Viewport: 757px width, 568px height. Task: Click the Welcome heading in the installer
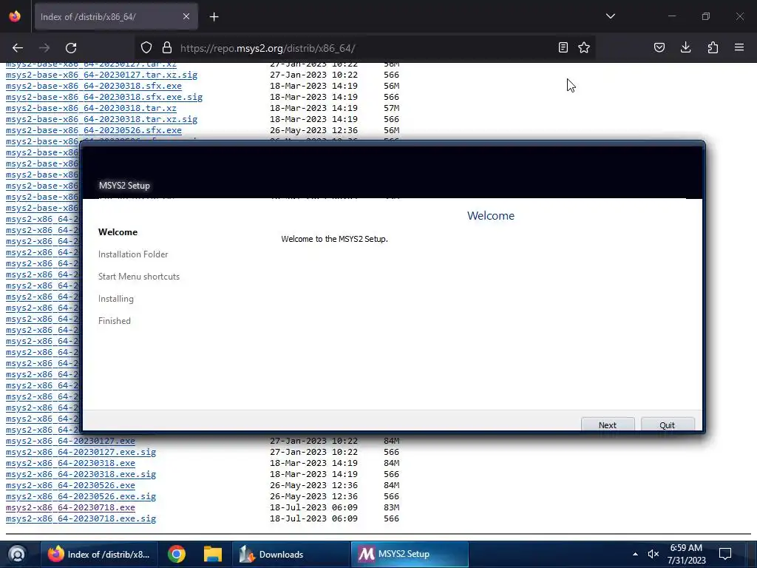[491, 216]
